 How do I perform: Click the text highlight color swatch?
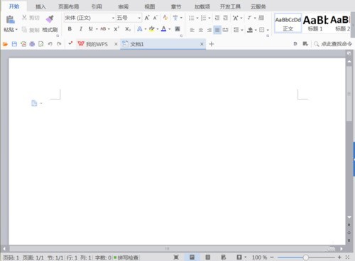[152, 29]
